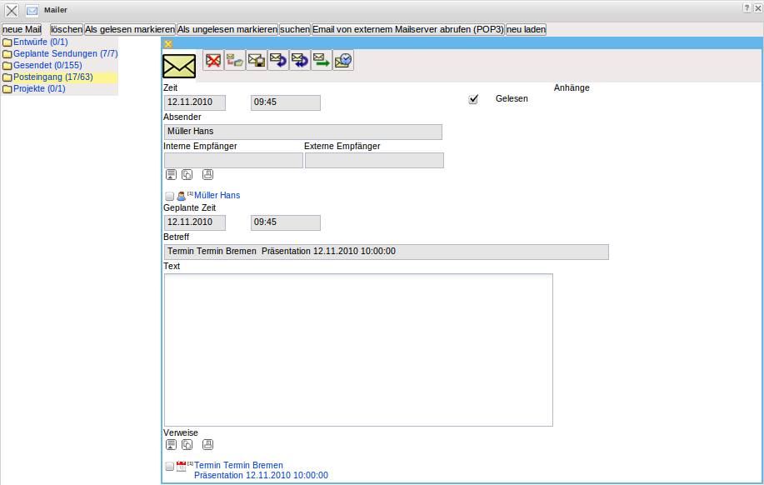Open the Müller Hans recipient link
Screen dimensions: 764x485
217,196
